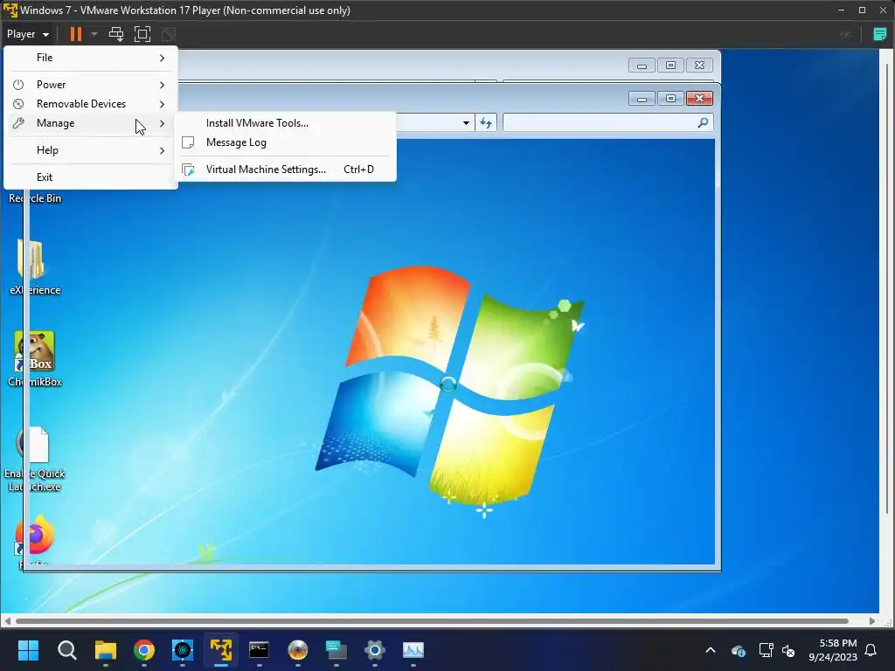Close the front guest window with red X

click(x=698, y=99)
